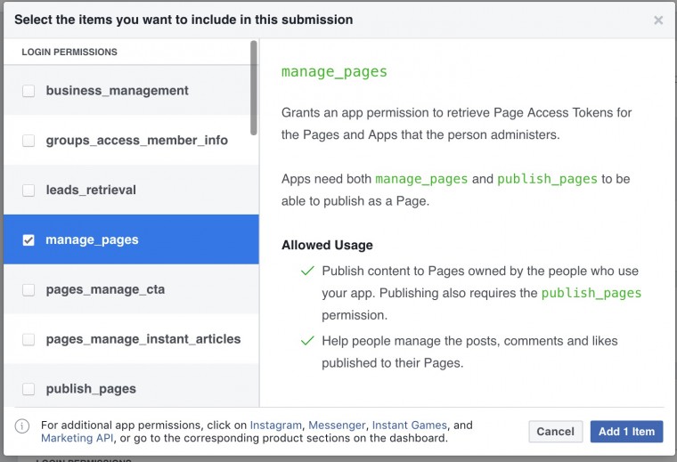
Task: Click the Add 1 Item button
Action: [626, 432]
